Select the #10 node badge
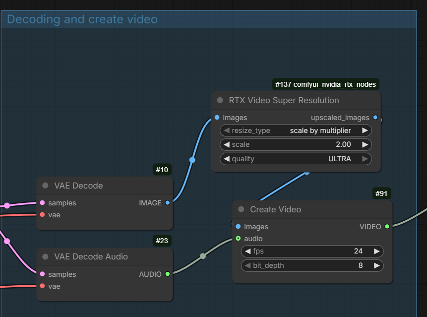Image resolution: width=427 pixels, height=317 pixels. 162,170
